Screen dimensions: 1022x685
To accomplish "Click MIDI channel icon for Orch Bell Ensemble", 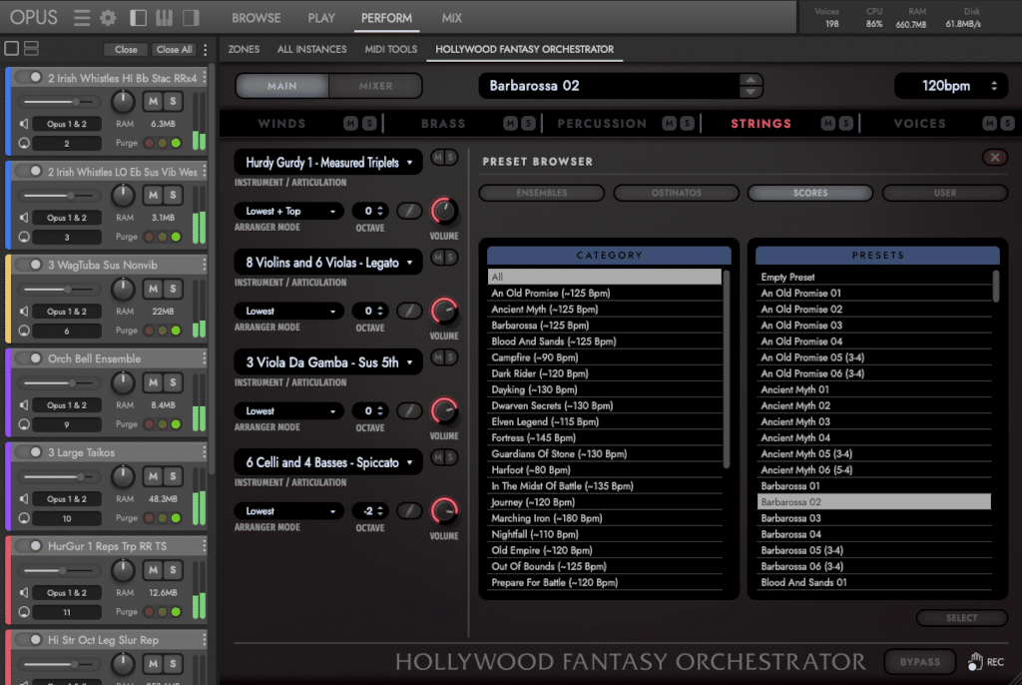I will (x=24, y=424).
